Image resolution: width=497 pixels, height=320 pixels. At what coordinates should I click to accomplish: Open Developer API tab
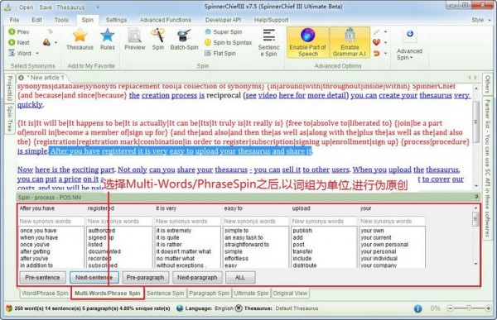pos(223,20)
